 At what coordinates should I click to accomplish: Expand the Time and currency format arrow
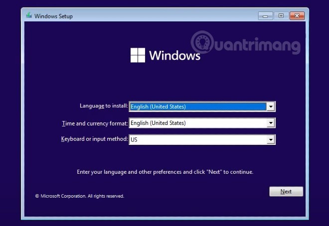click(x=271, y=123)
